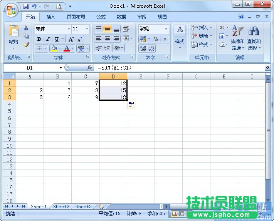Expand the Name Box dropdown arrow
274x221 pixels.
[60, 67]
